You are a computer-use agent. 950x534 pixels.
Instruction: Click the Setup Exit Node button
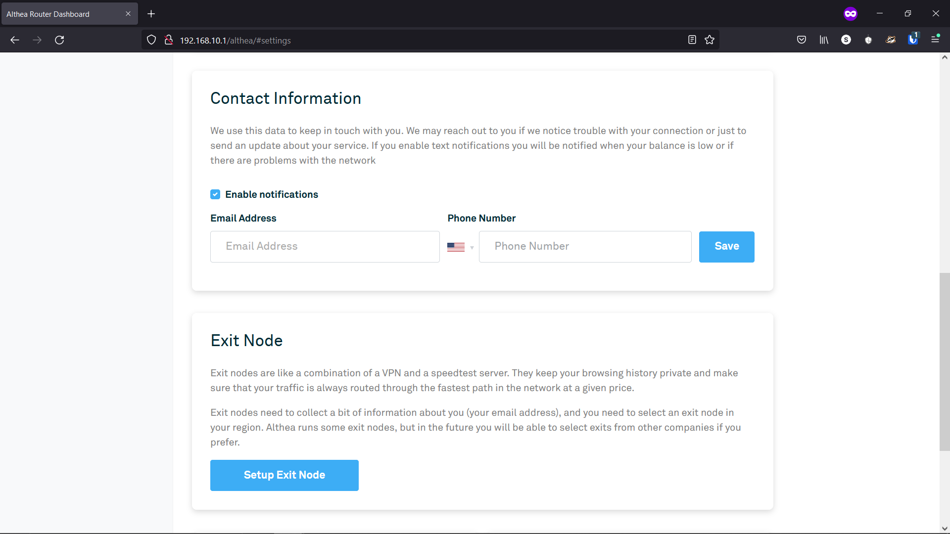click(285, 475)
